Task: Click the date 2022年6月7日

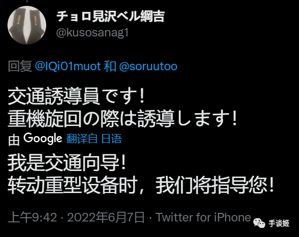Action: pos(106,217)
